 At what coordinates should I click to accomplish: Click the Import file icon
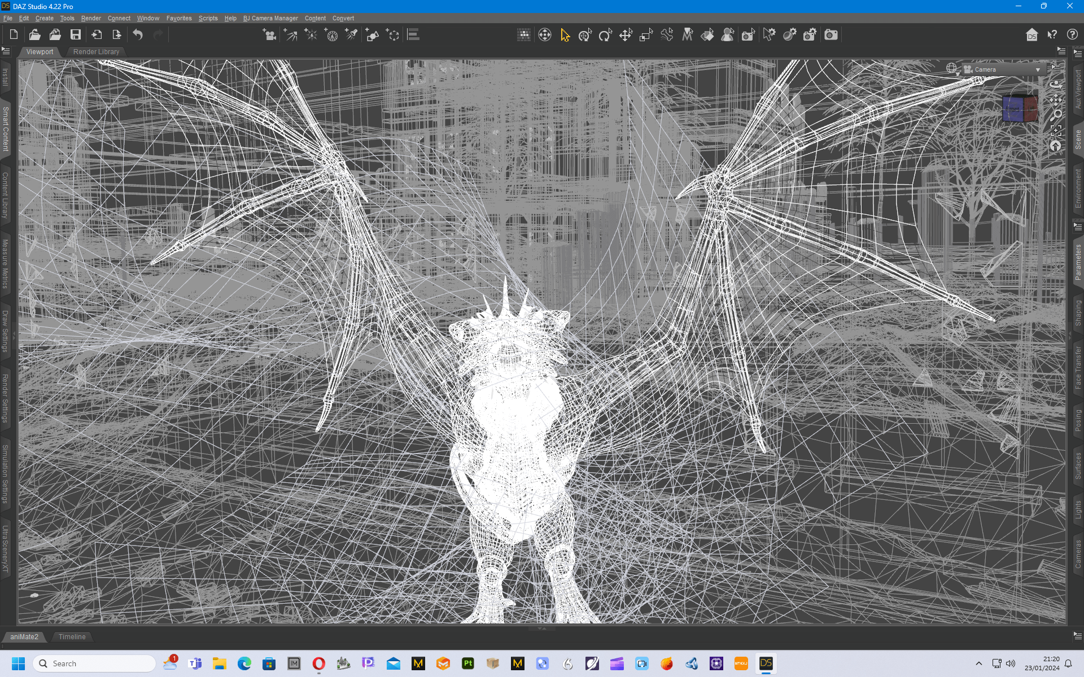click(x=97, y=35)
